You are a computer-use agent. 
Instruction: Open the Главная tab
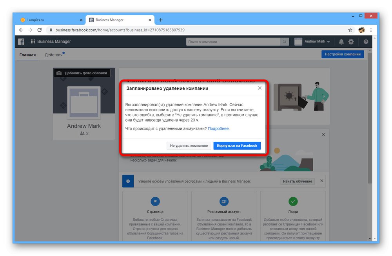(27, 55)
